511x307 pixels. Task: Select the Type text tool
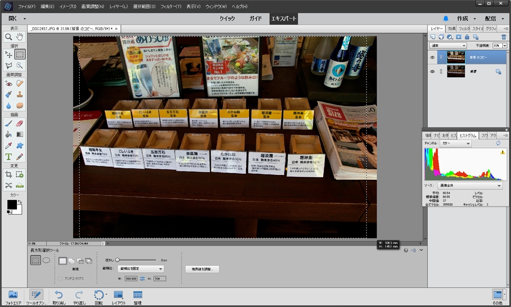tap(9, 157)
